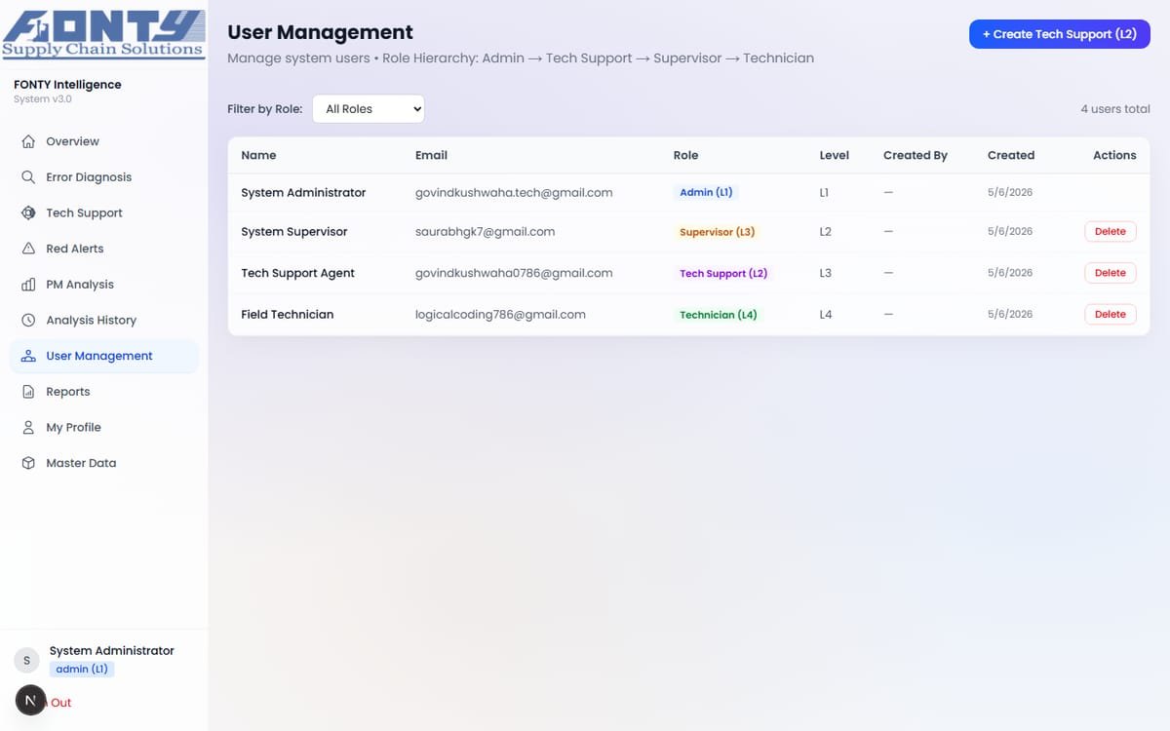Viewport: 1170px width, 731px height.
Task: Click the Supervisor (L3) role badge
Action: [718, 232]
